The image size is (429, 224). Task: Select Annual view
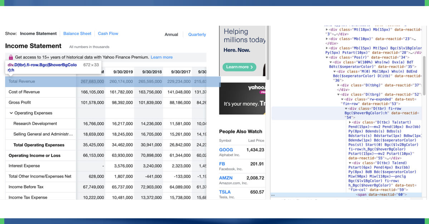point(171,35)
